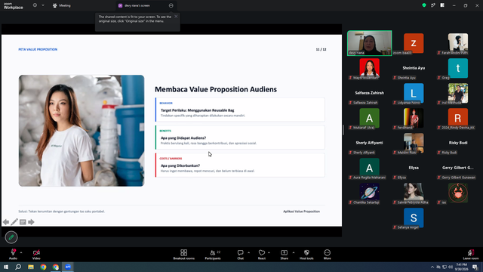The height and width of the screenshot is (272, 483).
Task: Click the Benefits card on the slide
Action: click(x=240, y=138)
